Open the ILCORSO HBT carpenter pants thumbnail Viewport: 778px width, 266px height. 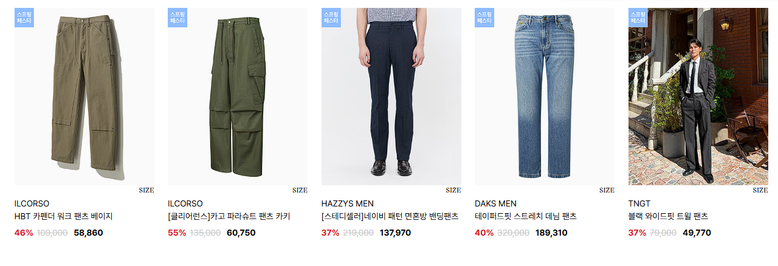pos(84,97)
